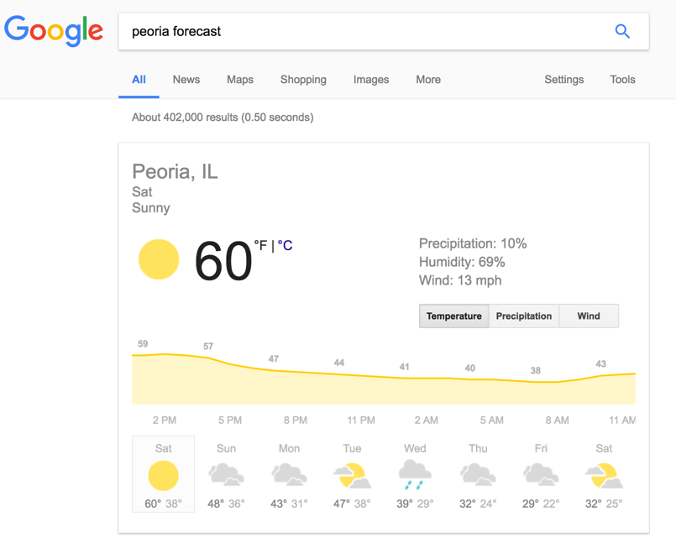Expand the More search menu
Viewport: 676px width, 538px height.
[x=428, y=79]
